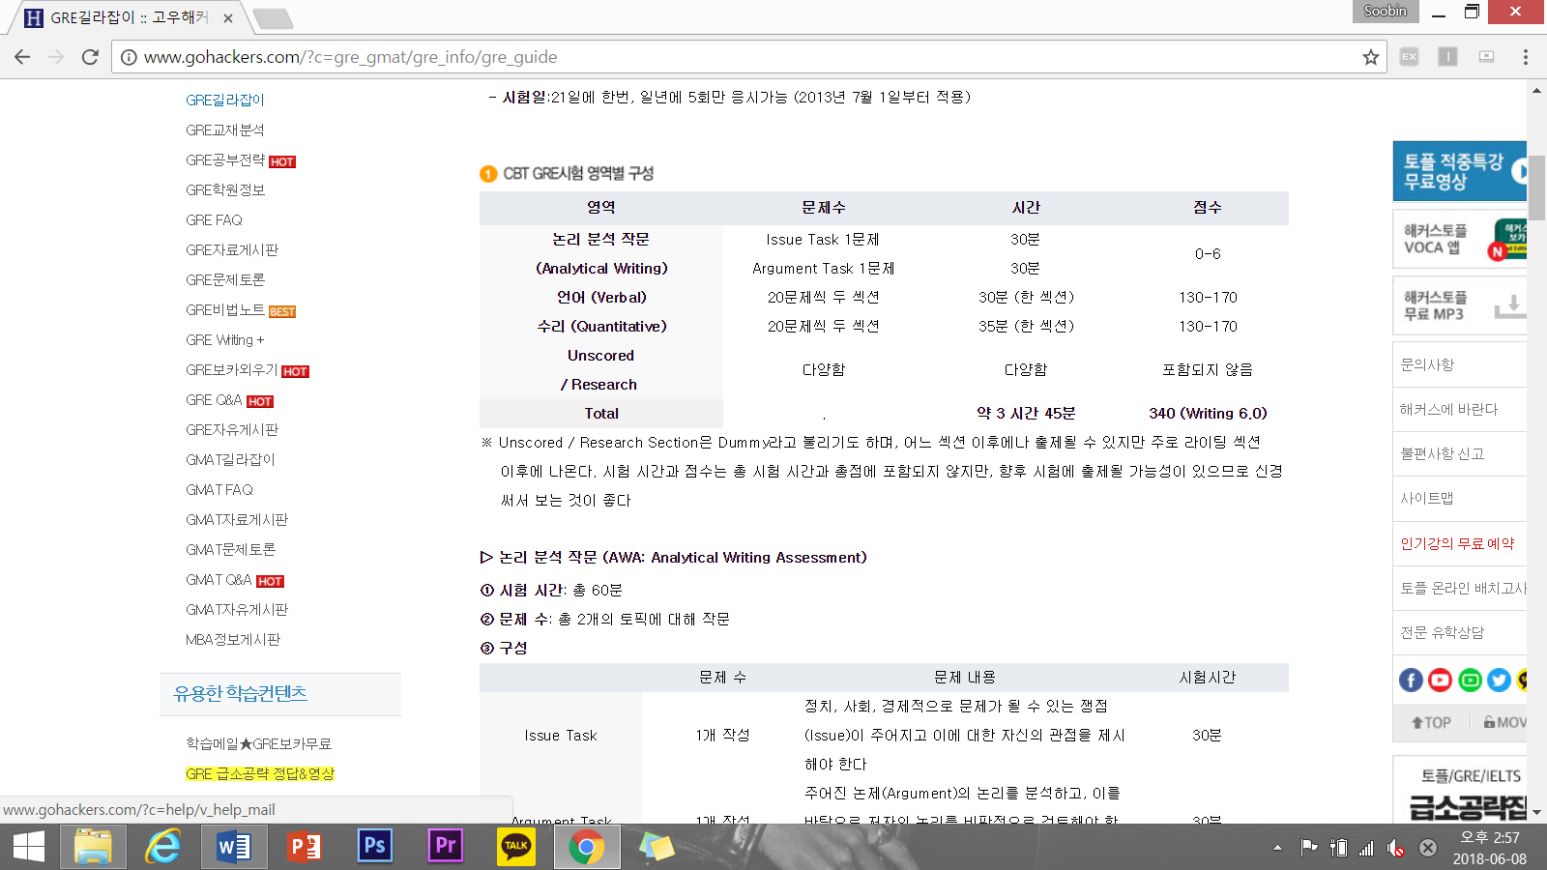Click the play arrow on 토플 적중특강 banner
The height and width of the screenshot is (870, 1547).
[x=1520, y=171]
